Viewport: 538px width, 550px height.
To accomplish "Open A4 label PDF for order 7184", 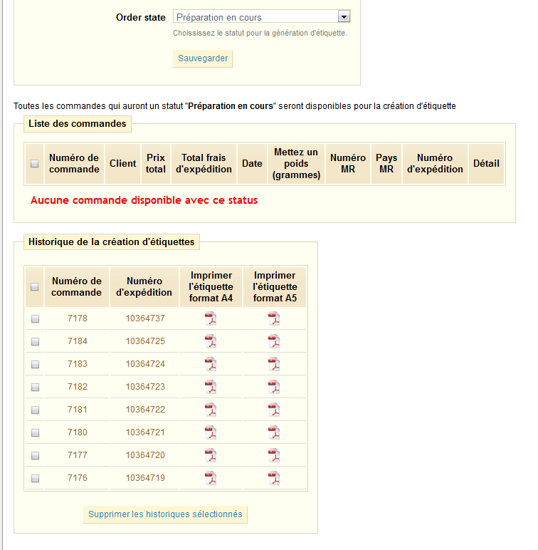I will [x=211, y=341].
